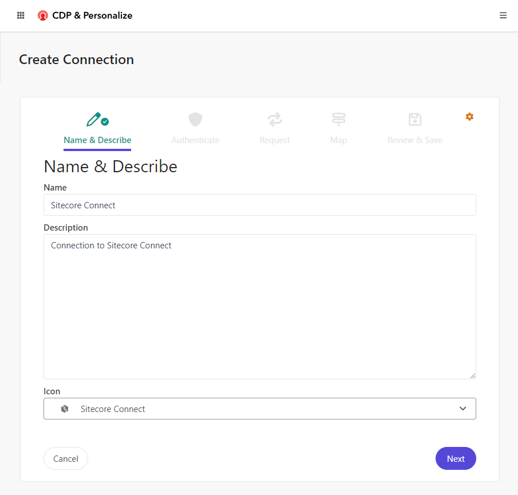Click the Sitecore Connect cube icon in dropdown
The image size is (518, 495).
[x=65, y=409]
